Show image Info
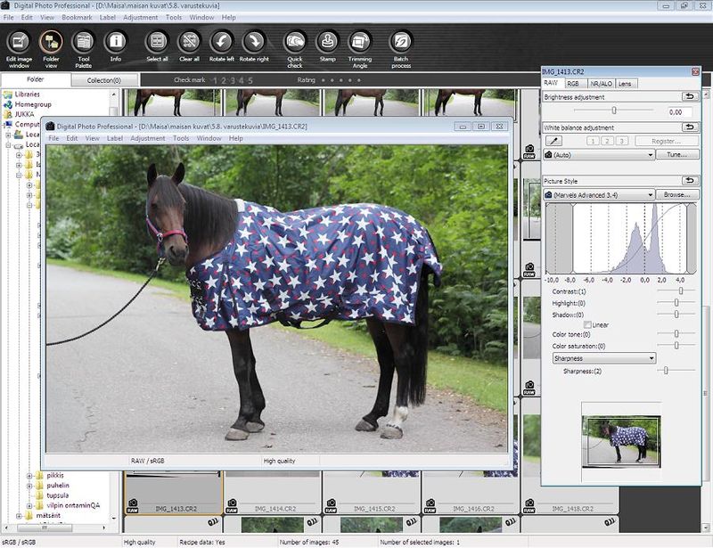This screenshot has width=713, height=548. click(x=116, y=46)
